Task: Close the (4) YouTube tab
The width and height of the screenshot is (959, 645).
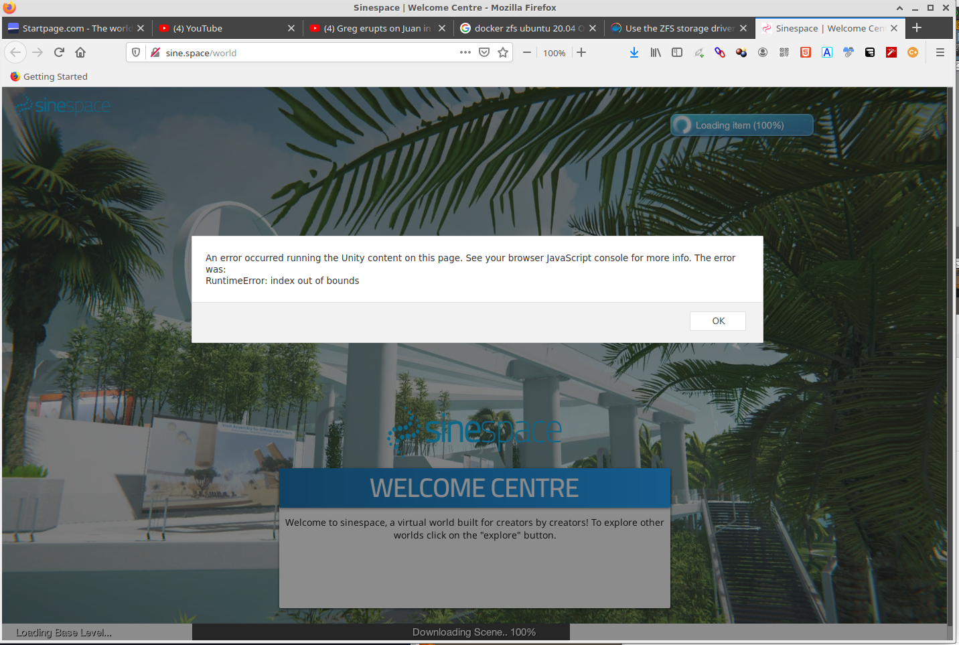Action: [291, 28]
